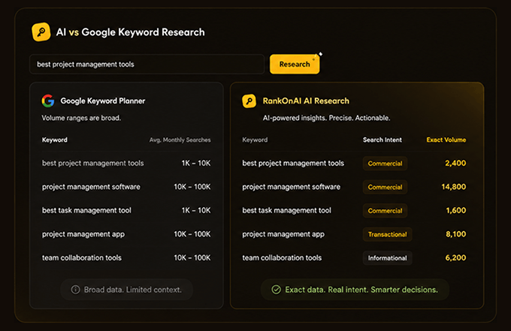Click the Commercial tag for best project management tools
This screenshot has height=331, width=511.
[385, 164]
